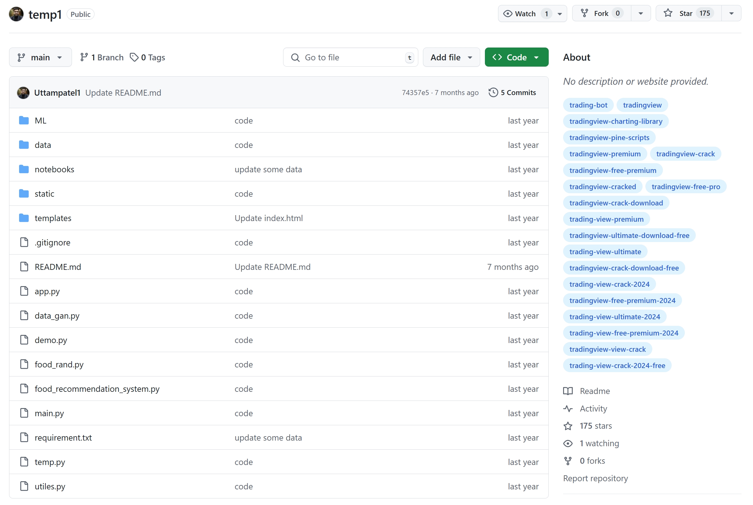Screen dimensions: 753x505
Task: Expand the Watch notifications dropdown arrow
Action: [x=560, y=13]
